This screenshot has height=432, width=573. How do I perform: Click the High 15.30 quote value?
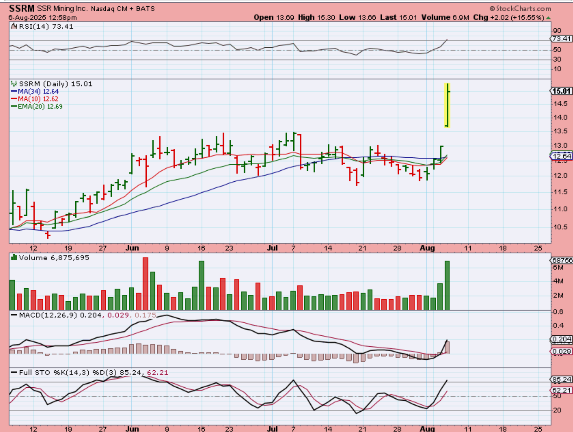tap(316, 18)
